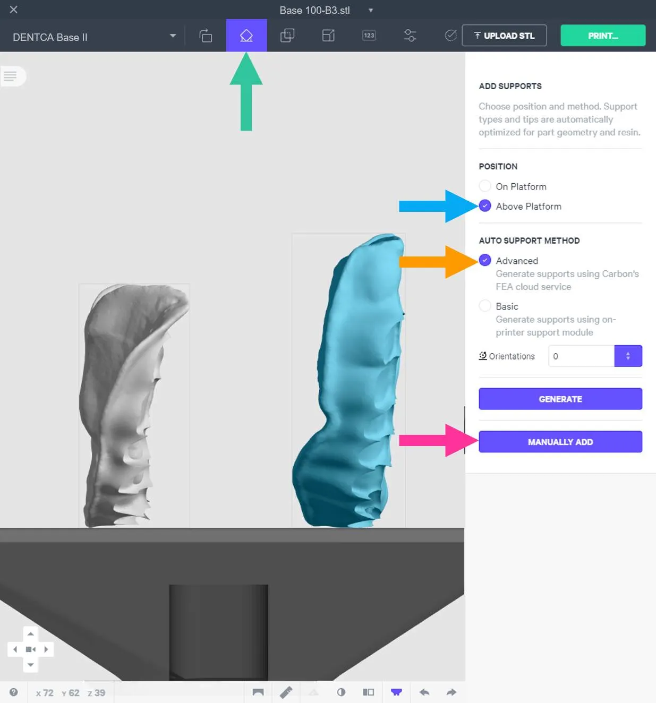This screenshot has width=656, height=703.
Task: Redo the last action
Action: coord(451,692)
